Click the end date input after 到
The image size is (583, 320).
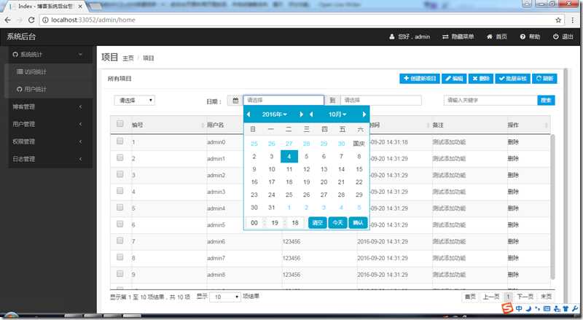pos(380,101)
